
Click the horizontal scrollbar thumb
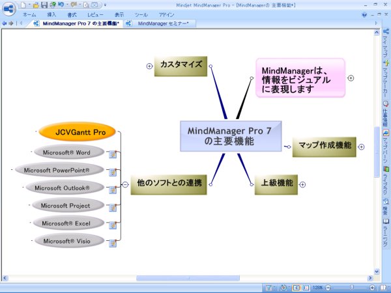[188, 278]
